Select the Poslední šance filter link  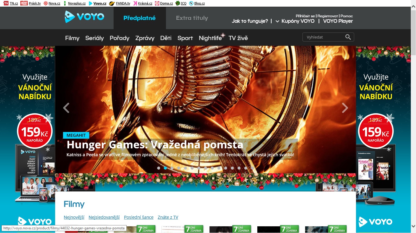pos(139,217)
